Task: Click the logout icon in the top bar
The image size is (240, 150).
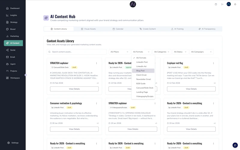Action: (x=222, y=4)
